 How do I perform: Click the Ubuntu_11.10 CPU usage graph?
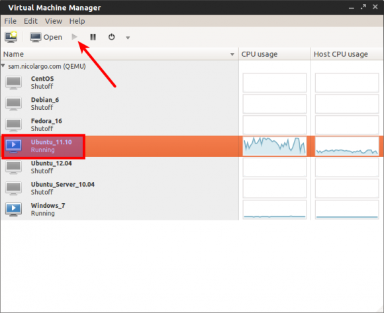pos(275,146)
